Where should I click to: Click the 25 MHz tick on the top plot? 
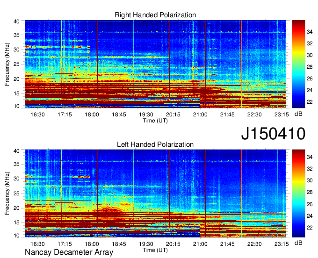click(16, 64)
